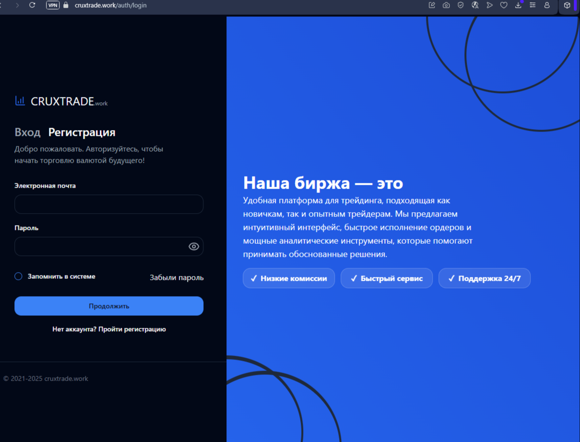This screenshot has height=442, width=580.
Task: Switch to the 'Вход' tab
Action: click(27, 132)
